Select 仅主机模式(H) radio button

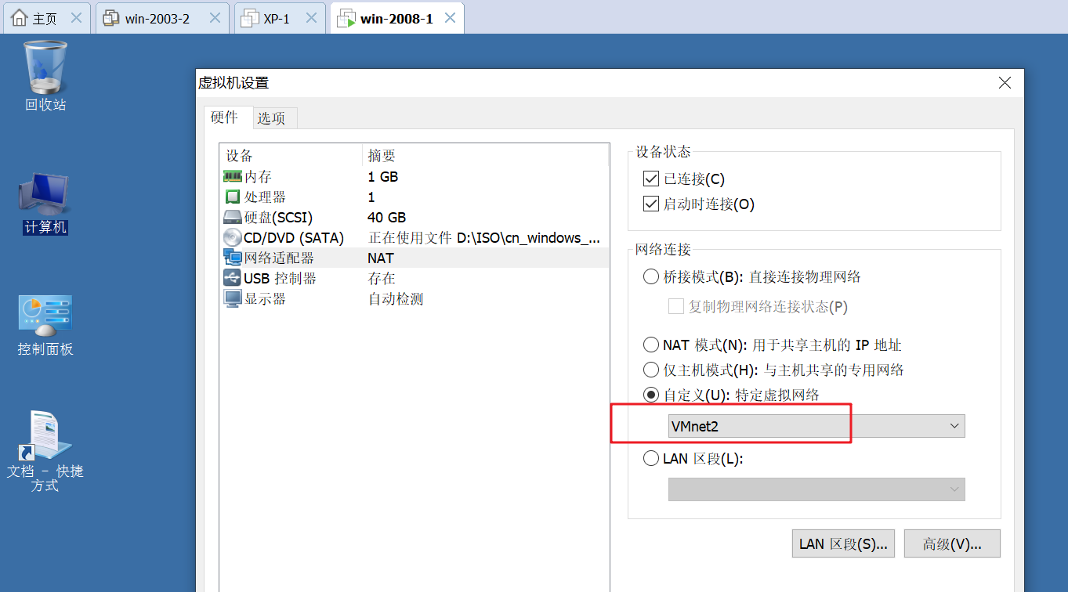pos(650,370)
